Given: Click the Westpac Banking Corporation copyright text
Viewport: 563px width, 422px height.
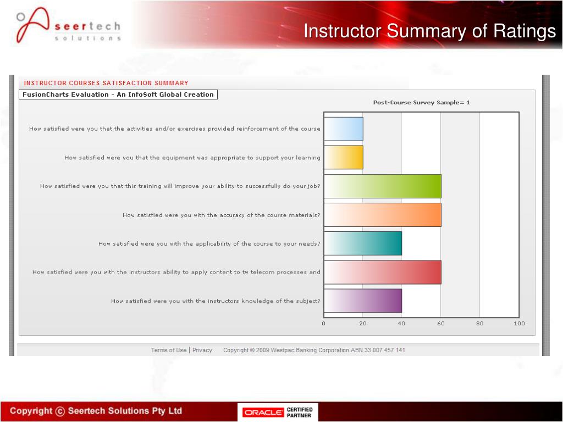Looking at the screenshot, I should point(314,350).
